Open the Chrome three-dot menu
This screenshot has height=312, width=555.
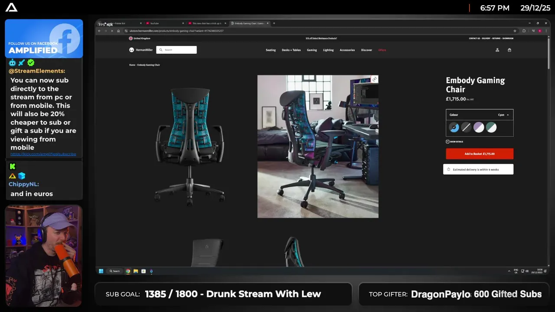coord(546,31)
